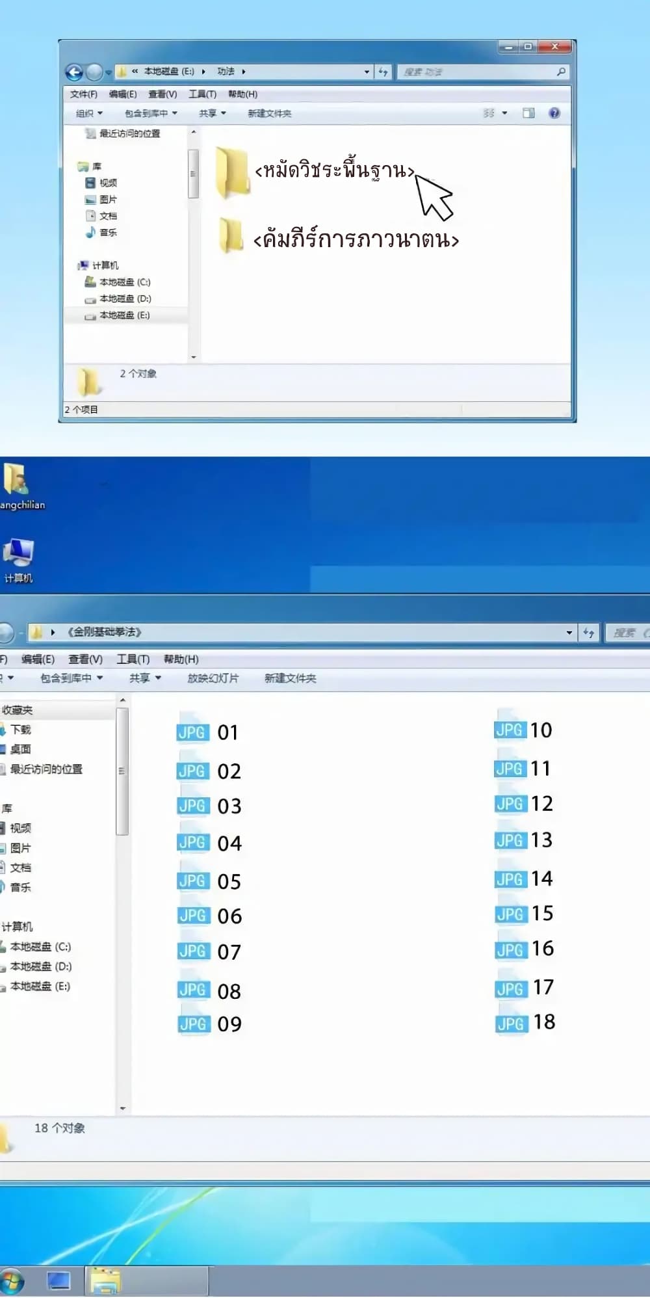Select the JPG file named 13
Viewport: 650px width, 1298px height.
tap(524, 840)
